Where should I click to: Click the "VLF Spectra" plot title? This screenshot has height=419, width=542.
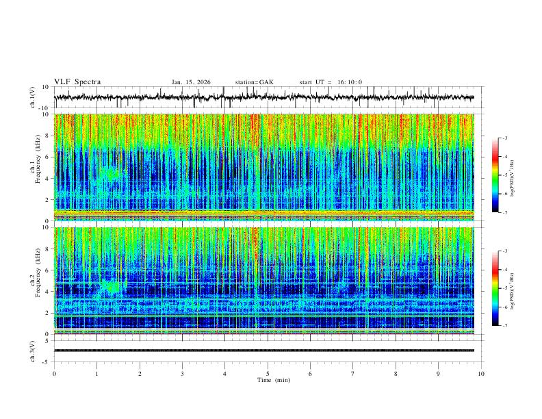pos(77,82)
